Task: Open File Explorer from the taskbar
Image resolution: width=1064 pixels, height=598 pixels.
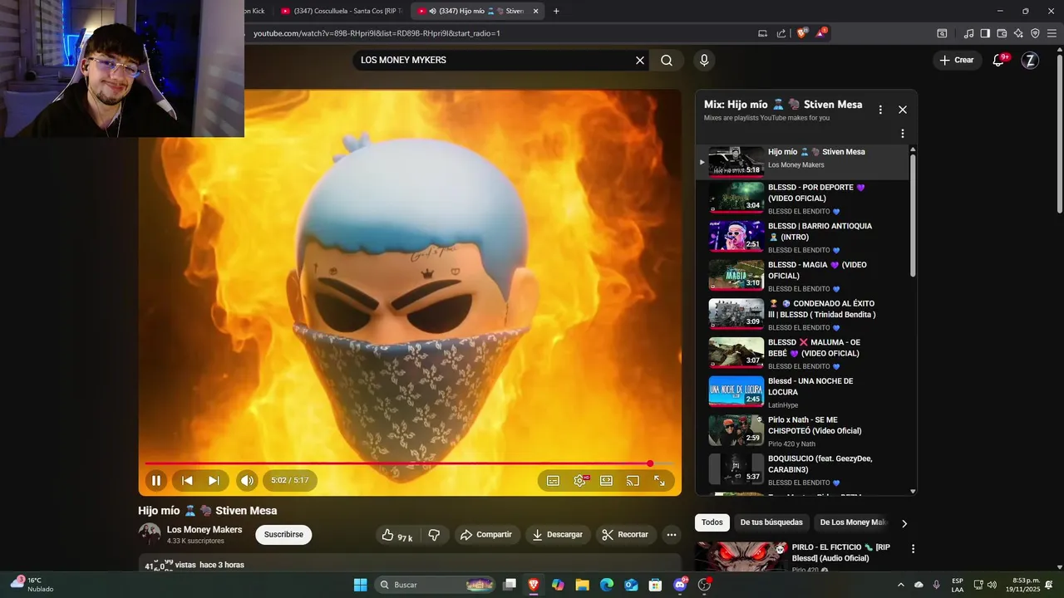Action: (x=582, y=585)
